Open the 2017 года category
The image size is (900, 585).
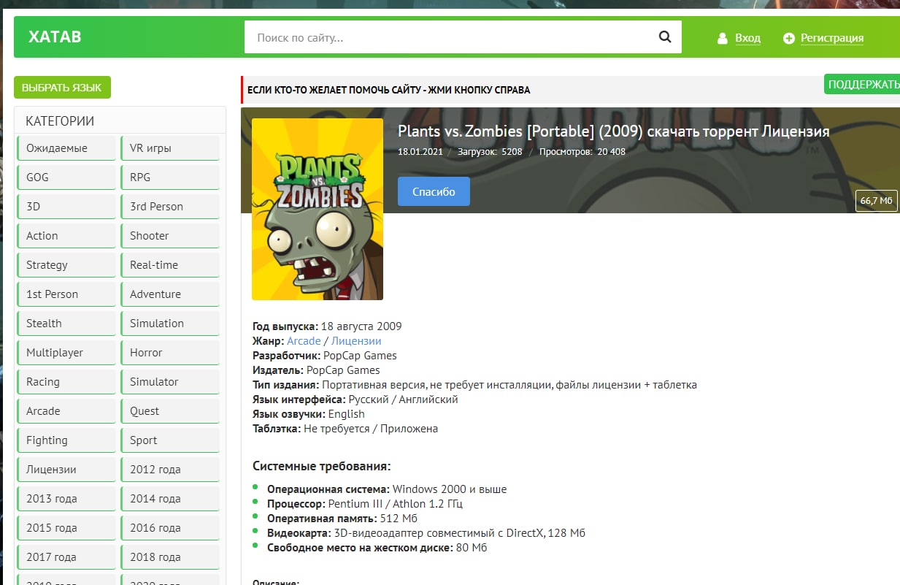click(x=66, y=557)
